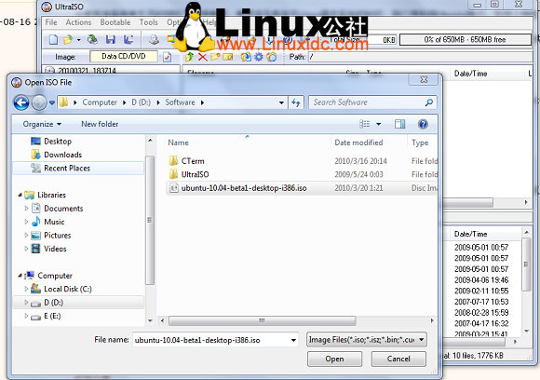Open the File name combo dropdown arrow
Screen dimensions: 540x380
(x=293, y=340)
